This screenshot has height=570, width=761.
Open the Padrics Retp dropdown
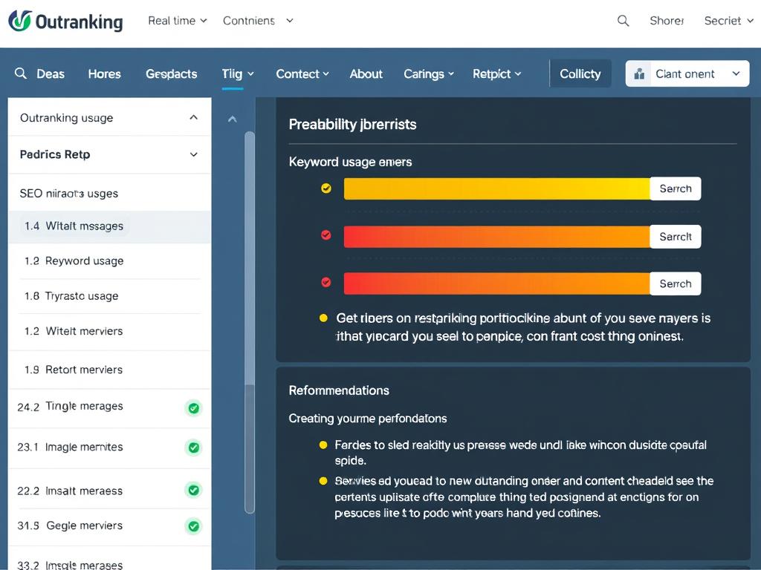pyautogui.click(x=193, y=154)
